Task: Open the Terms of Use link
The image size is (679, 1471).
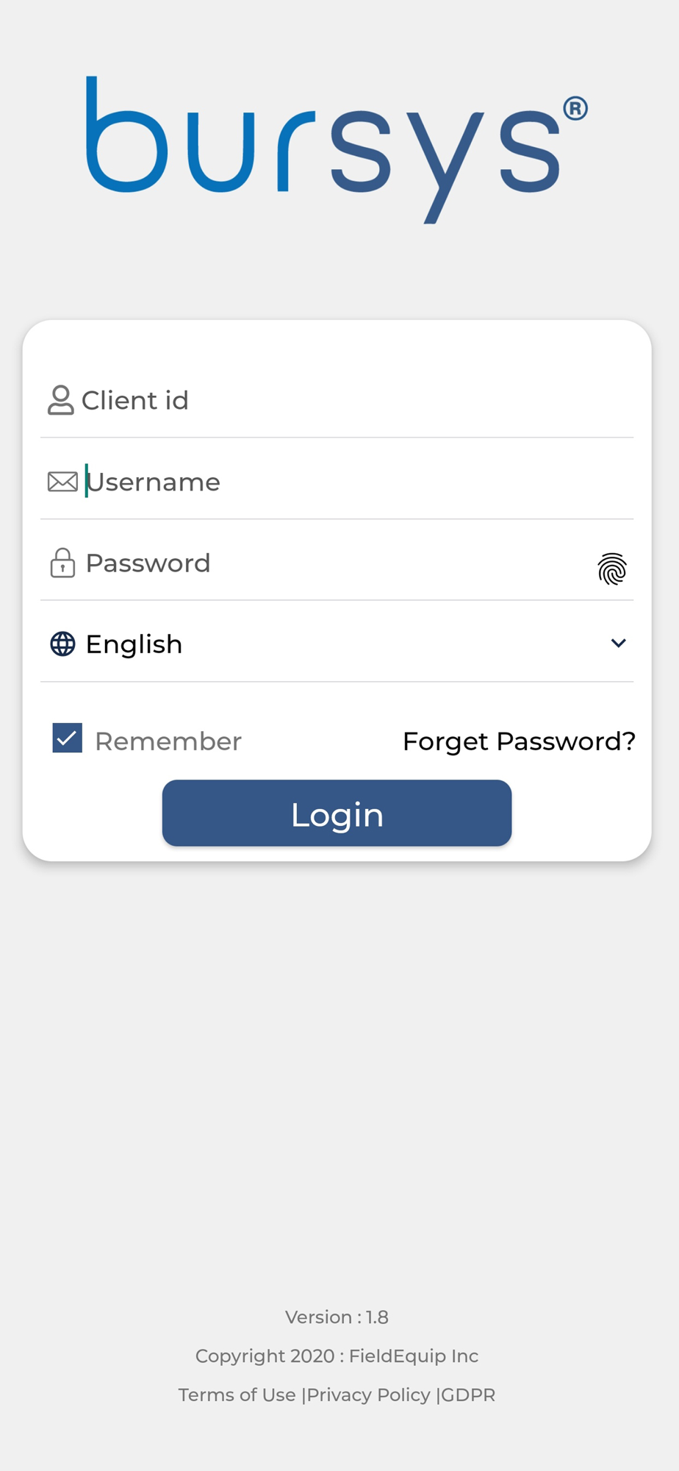Action: click(237, 1395)
